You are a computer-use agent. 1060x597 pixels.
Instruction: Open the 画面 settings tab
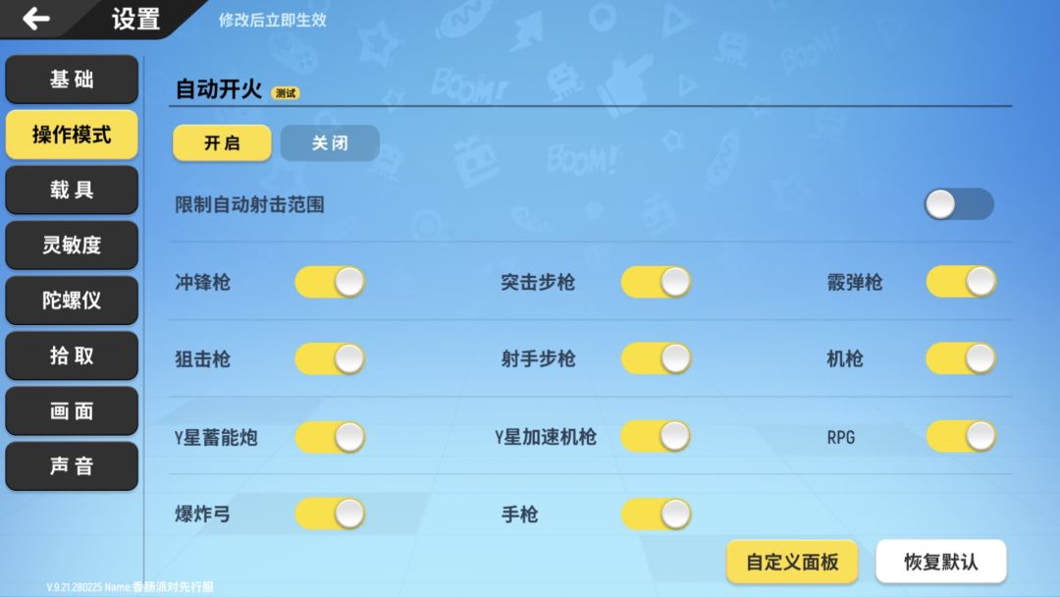(72, 411)
